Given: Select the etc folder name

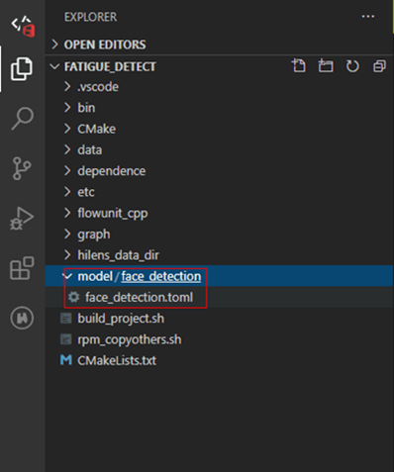Looking at the screenshot, I should coord(86,192).
